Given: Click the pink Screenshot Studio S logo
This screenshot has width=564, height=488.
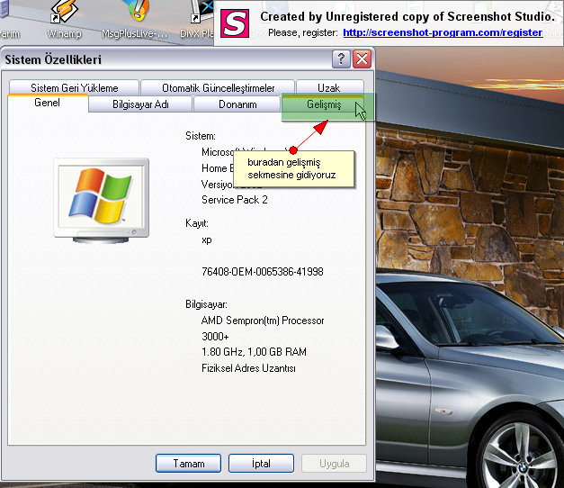Looking at the screenshot, I should (x=235, y=23).
